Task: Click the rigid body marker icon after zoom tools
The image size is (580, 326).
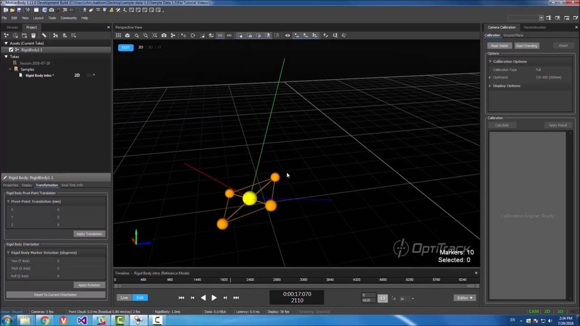Action: [x=173, y=35]
